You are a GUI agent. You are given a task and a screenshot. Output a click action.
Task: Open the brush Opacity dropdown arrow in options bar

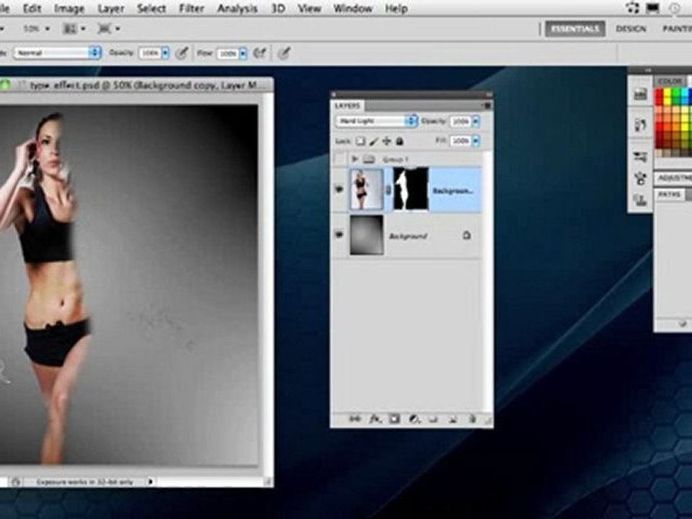coord(166,53)
